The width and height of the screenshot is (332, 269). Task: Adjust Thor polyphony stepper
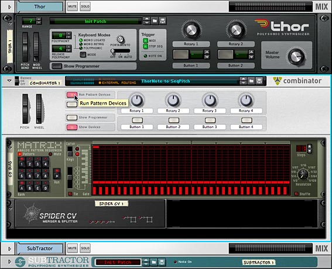69,35
